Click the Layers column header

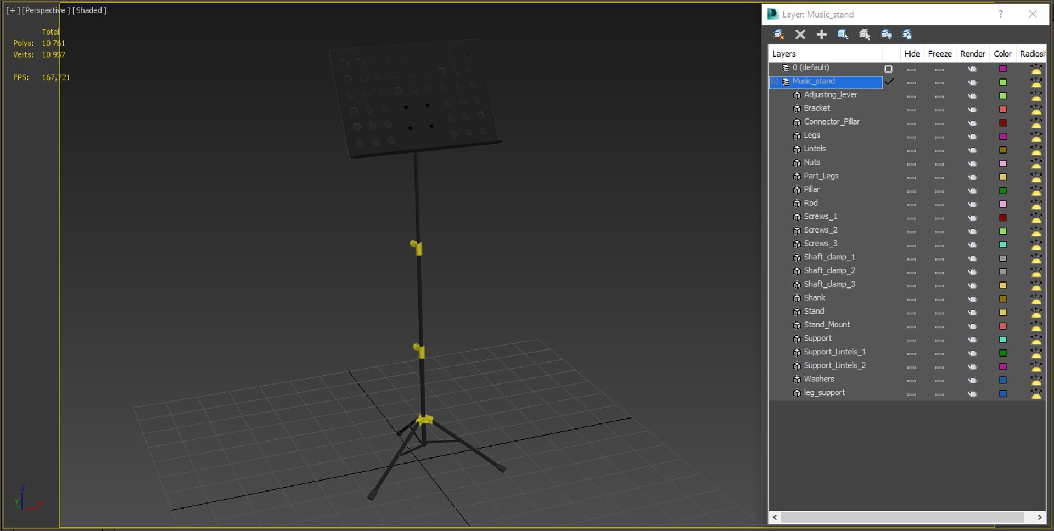click(x=826, y=54)
